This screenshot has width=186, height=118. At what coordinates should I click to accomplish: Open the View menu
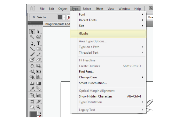111,9
